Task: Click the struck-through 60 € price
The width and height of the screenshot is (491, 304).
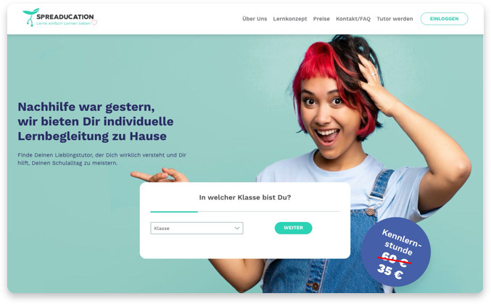Action: 395,260
